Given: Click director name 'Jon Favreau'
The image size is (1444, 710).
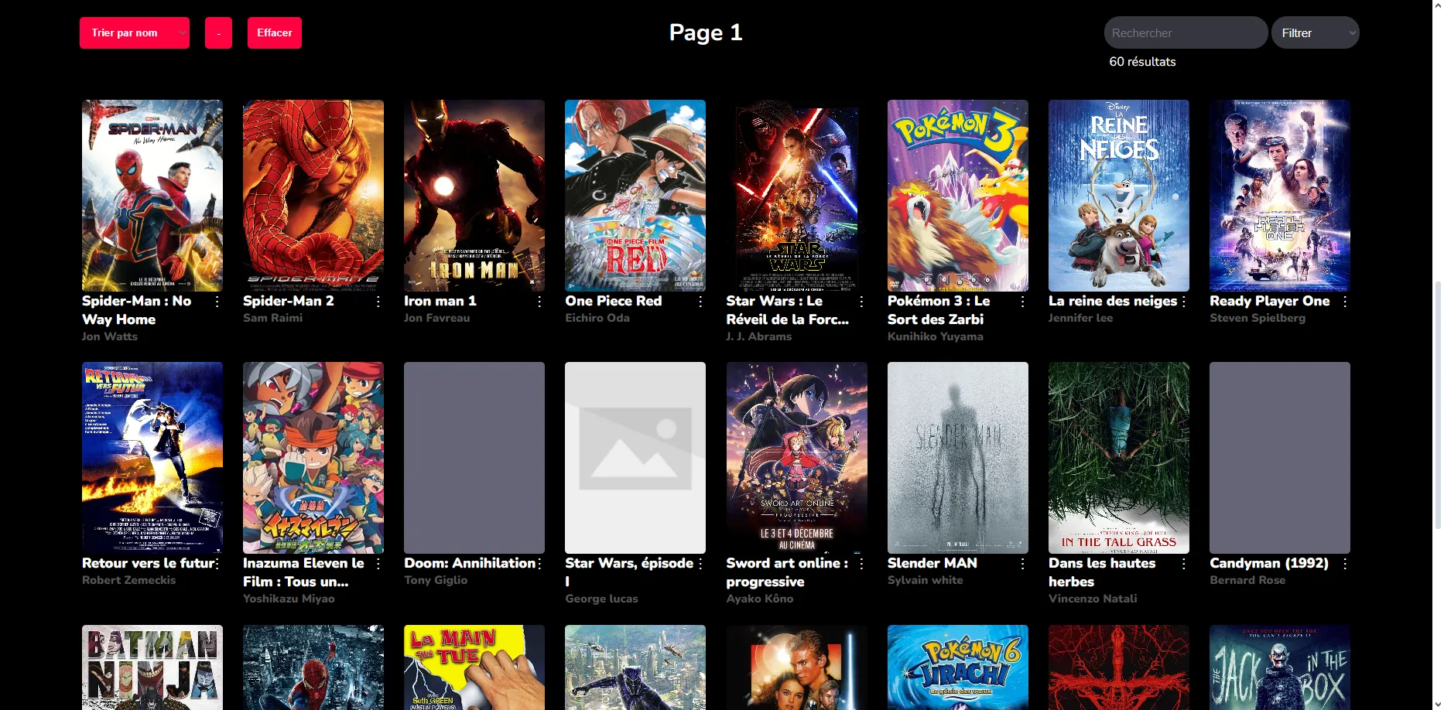Looking at the screenshot, I should pos(437,318).
